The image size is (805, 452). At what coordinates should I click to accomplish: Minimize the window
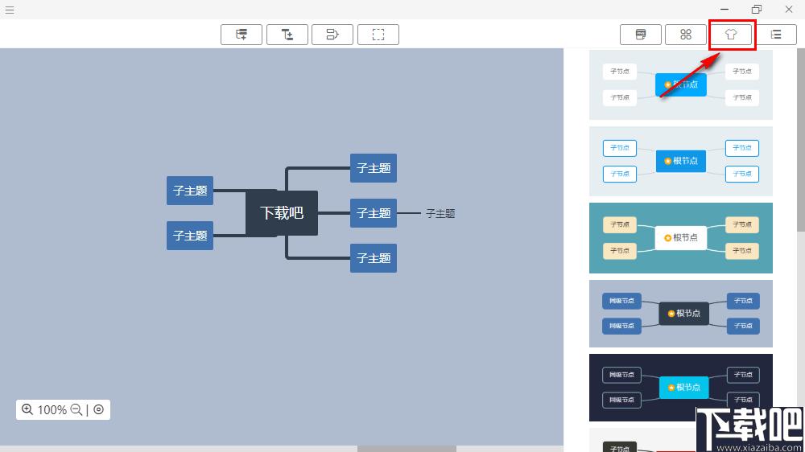point(724,9)
